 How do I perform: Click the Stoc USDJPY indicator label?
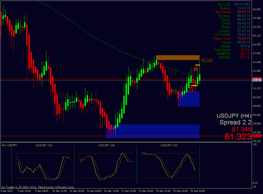tap(9, 145)
